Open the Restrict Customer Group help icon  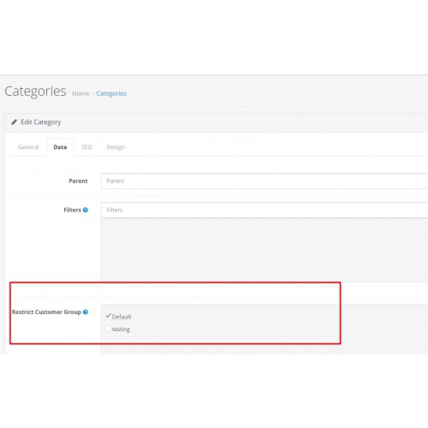[86, 312]
